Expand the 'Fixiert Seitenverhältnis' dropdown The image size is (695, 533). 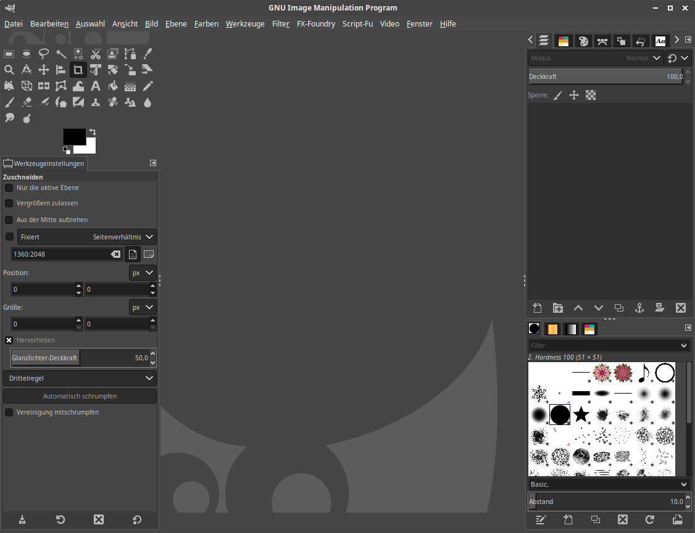click(x=86, y=237)
